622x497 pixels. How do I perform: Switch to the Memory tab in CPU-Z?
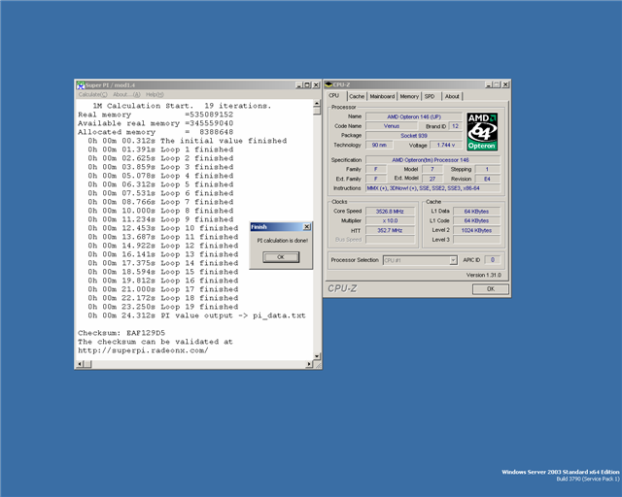point(409,96)
